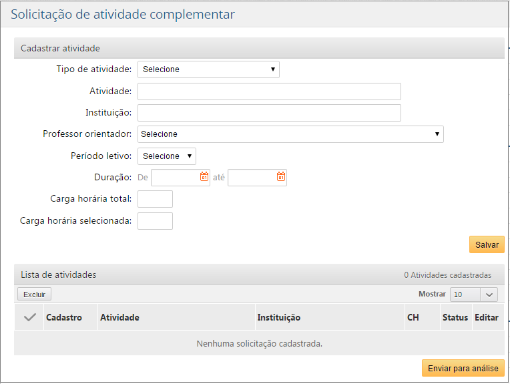The image size is (510, 384).
Task: Click the Duração end date field
Action: point(252,178)
